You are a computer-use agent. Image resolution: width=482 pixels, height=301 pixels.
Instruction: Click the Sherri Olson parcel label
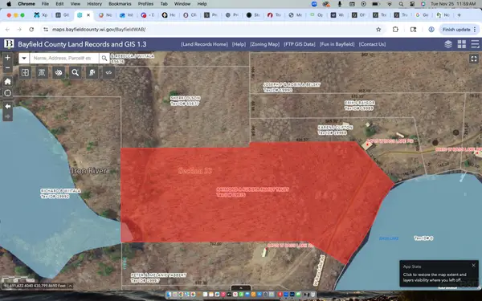tap(186, 101)
